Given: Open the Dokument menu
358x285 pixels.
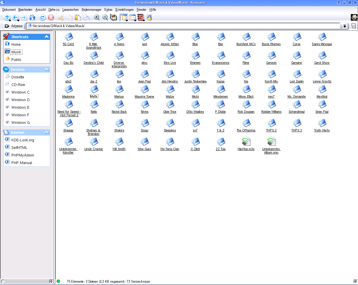Looking at the screenshot, I should [9, 10].
